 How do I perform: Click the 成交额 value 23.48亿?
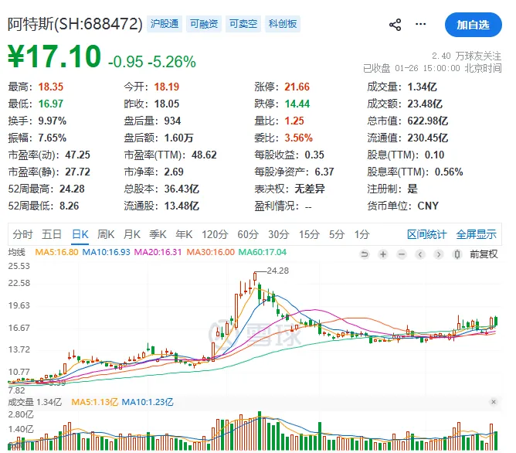[425, 104]
